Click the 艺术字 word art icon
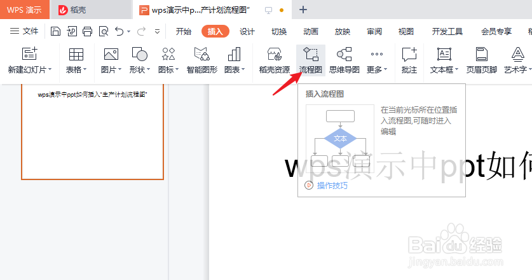Screen dimensions: 532x280 pyautogui.click(x=518, y=54)
